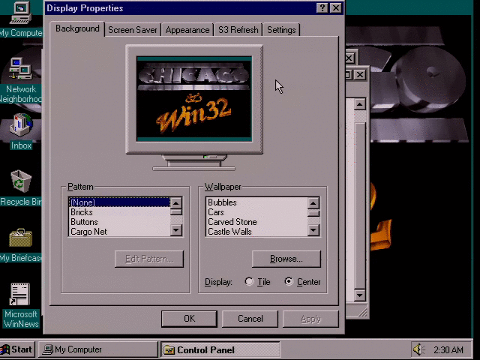Click the Cancel button
Image resolution: width=480 pixels, height=360 pixels.
(x=250, y=319)
